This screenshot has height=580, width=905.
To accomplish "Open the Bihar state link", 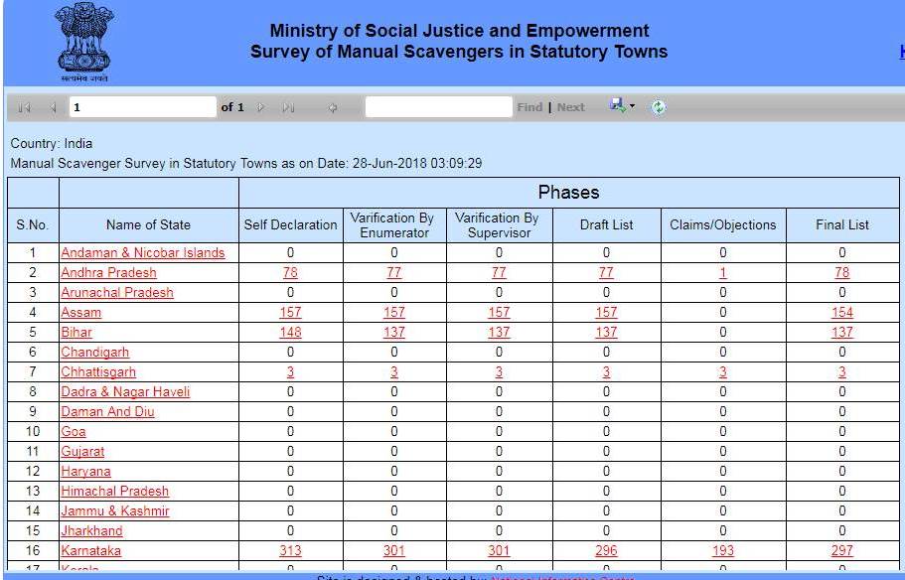I will coord(76,333).
